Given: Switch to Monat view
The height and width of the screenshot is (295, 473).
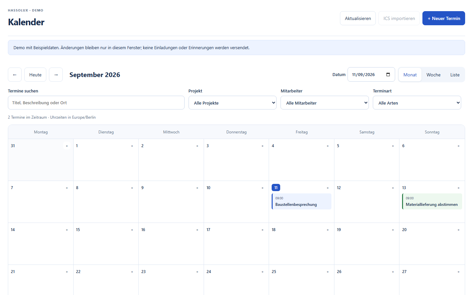Looking at the screenshot, I should tap(410, 75).
